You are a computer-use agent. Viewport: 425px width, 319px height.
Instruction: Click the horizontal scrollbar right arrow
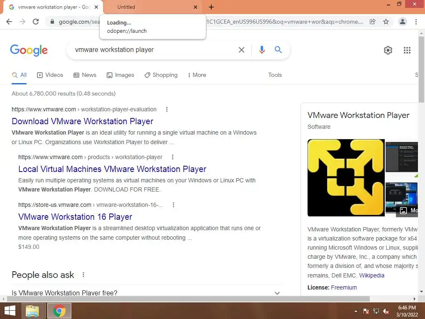pyautogui.click(x=415, y=299)
